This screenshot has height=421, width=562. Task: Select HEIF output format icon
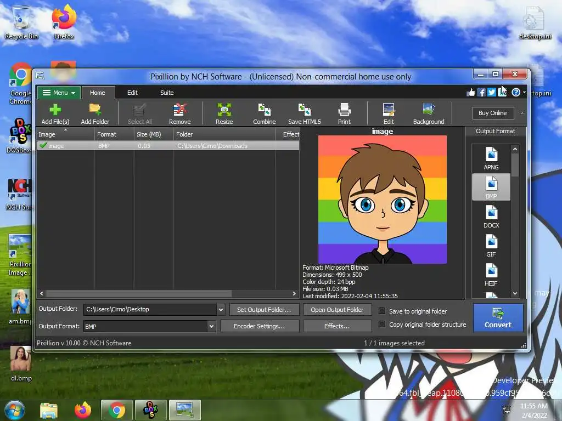pos(491,275)
